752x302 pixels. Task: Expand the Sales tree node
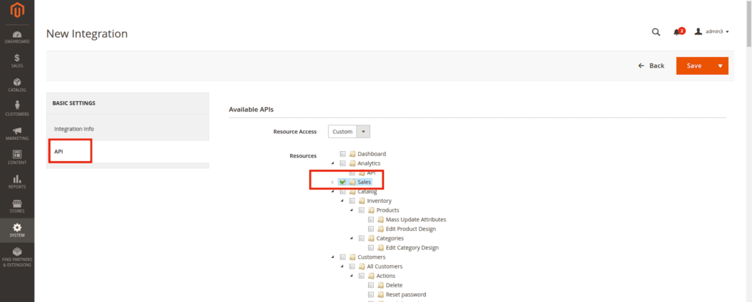coord(333,183)
